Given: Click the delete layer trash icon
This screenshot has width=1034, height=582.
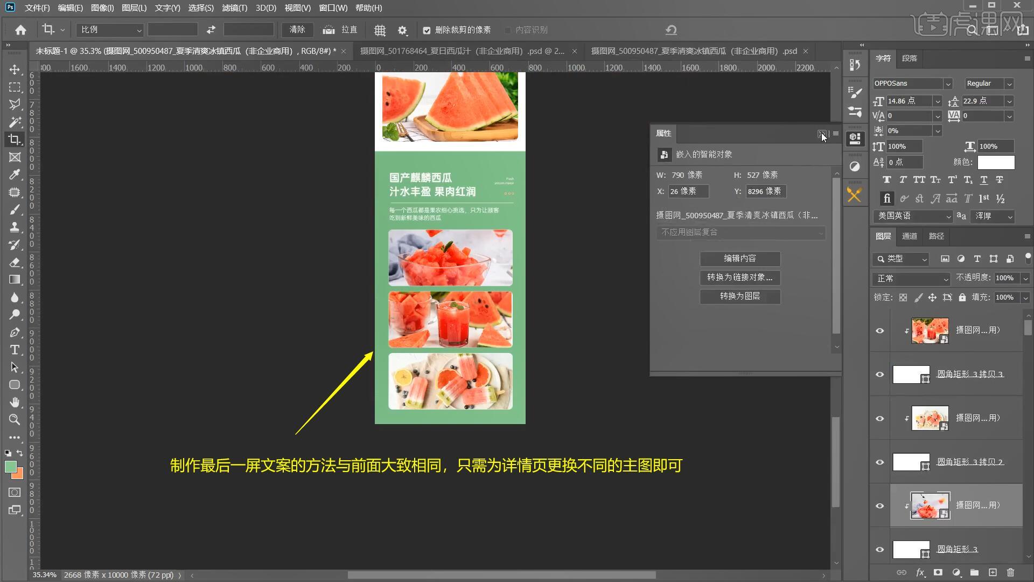Looking at the screenshot, I should point(1010,572).
